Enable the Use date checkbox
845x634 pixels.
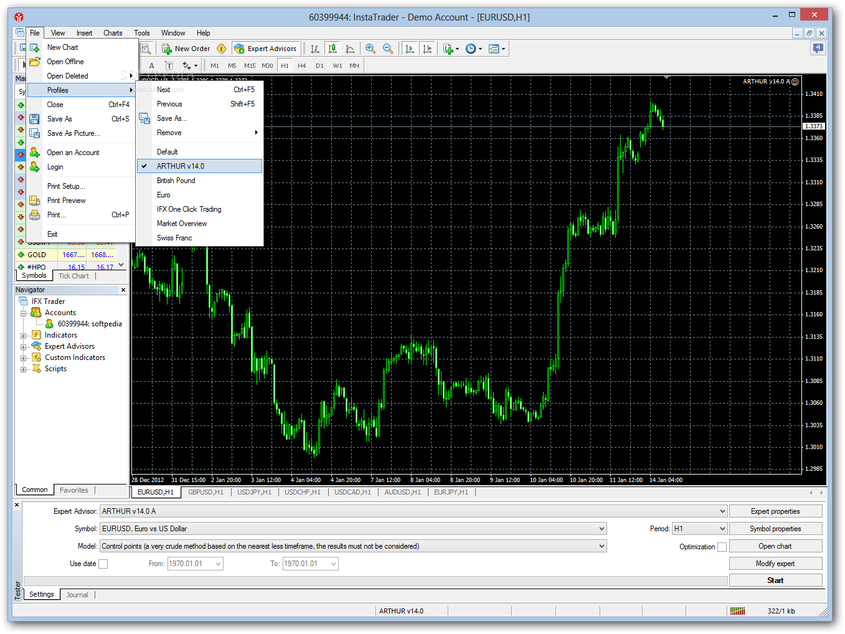point(103,564)
